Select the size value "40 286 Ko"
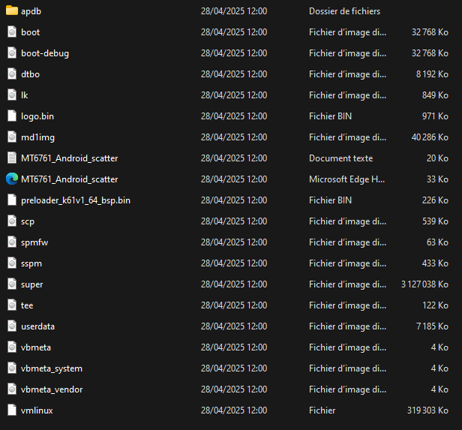The image size is (462, 430). coord(430,137)
